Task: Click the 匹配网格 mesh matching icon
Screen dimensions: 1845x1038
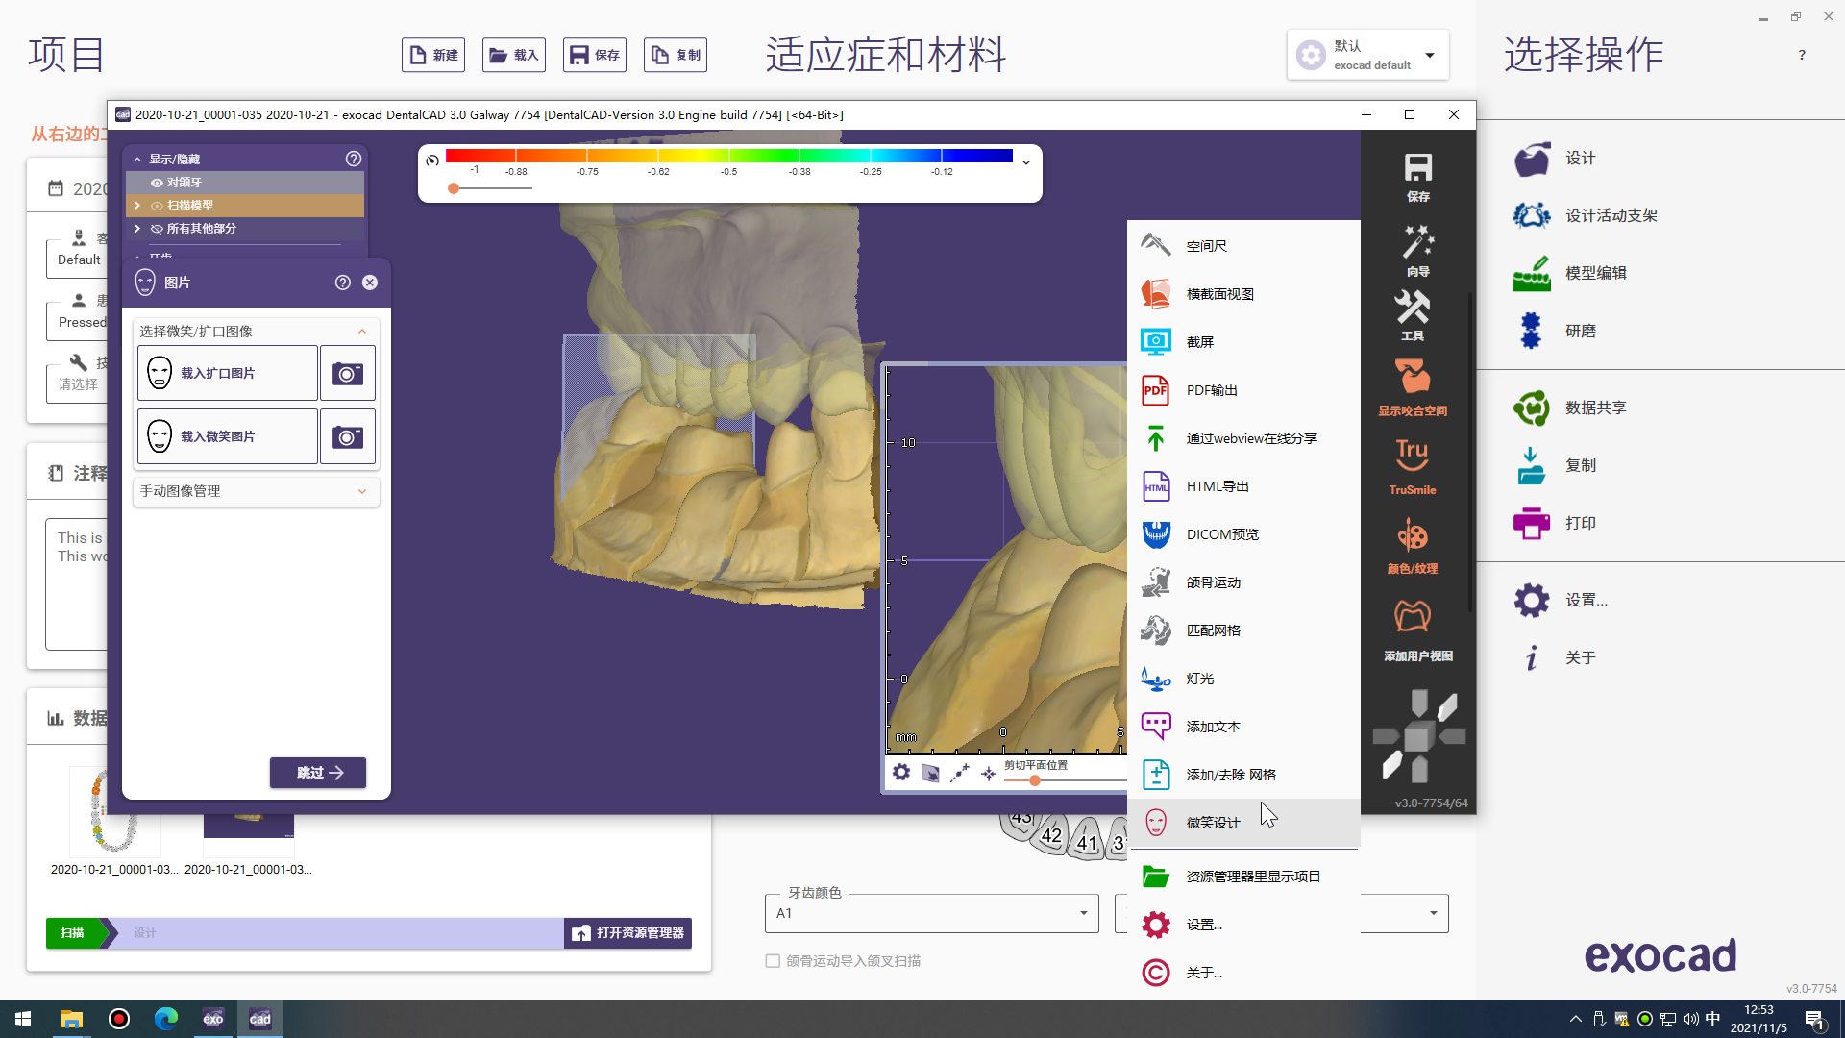Action: (x=1156, y=630)
